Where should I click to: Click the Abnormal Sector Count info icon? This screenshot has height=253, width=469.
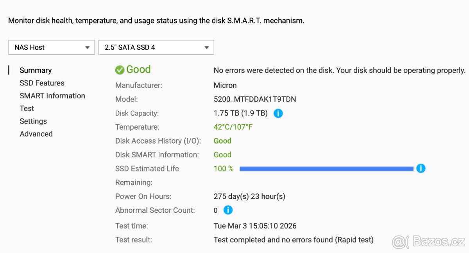[227, 210]
